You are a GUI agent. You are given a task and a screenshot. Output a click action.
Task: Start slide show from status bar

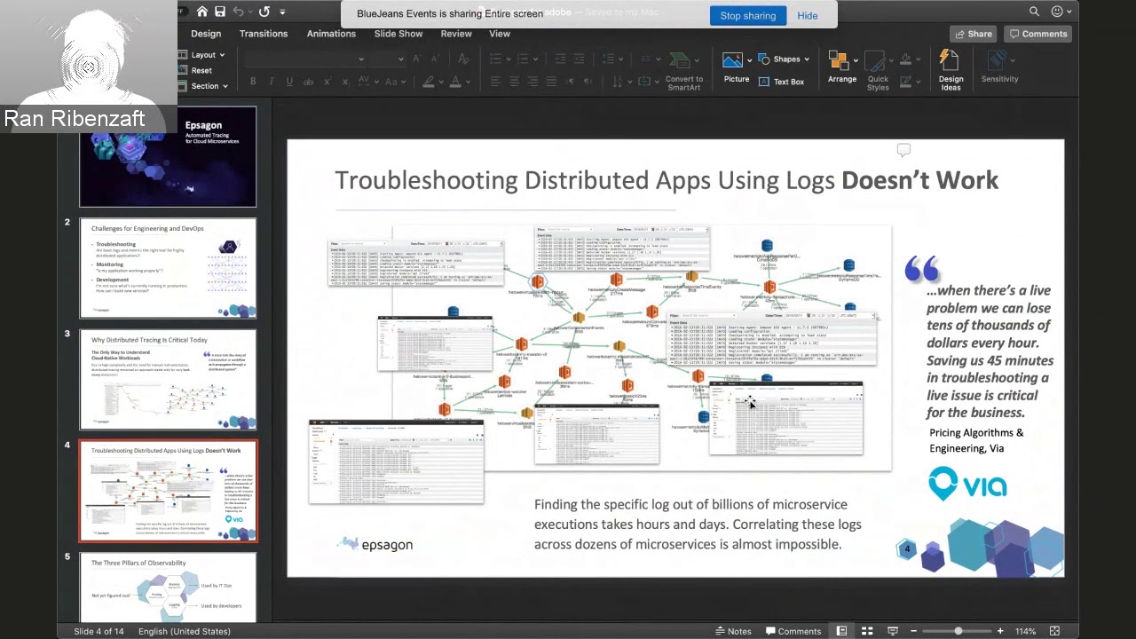893,631
